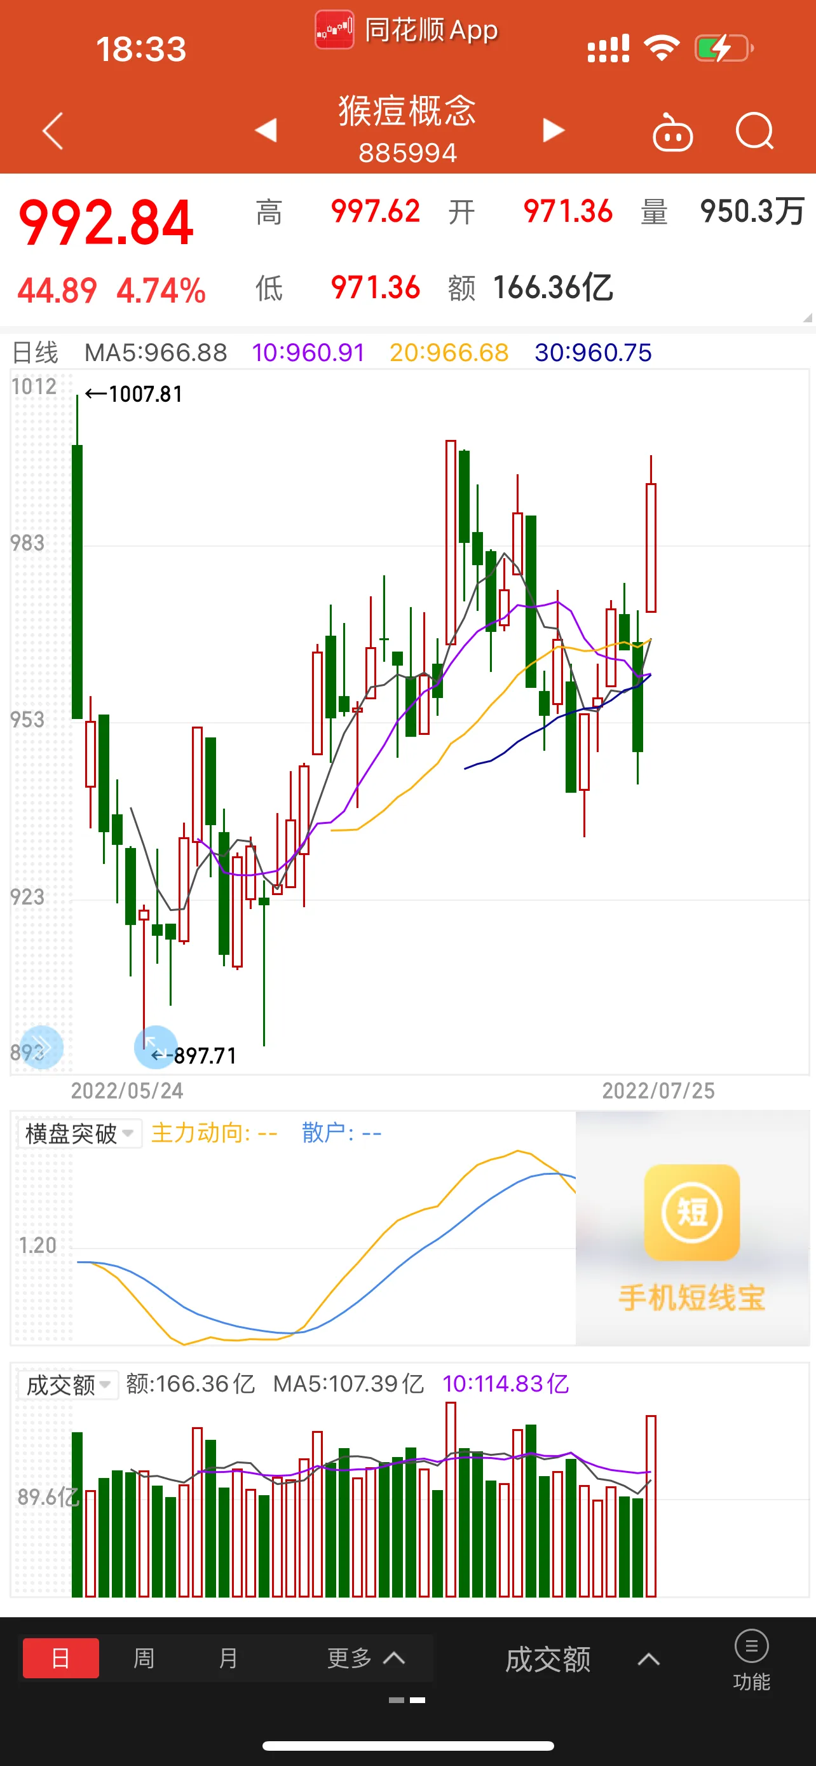816x1766 pixels.
Task: Tap the back arrow icon
Action: [53, 130]
